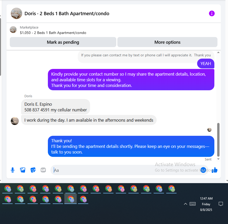
Task: Click the chat scrollbar down arrow
Action: (x=218, y=159)
